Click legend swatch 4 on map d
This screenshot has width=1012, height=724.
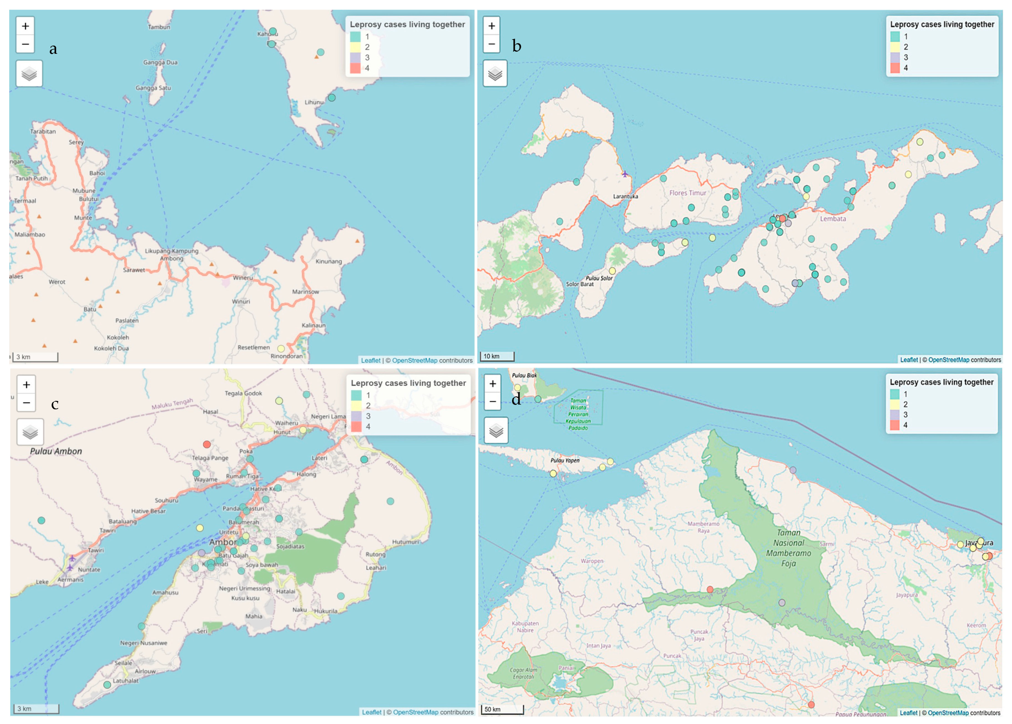pos(894,425)
